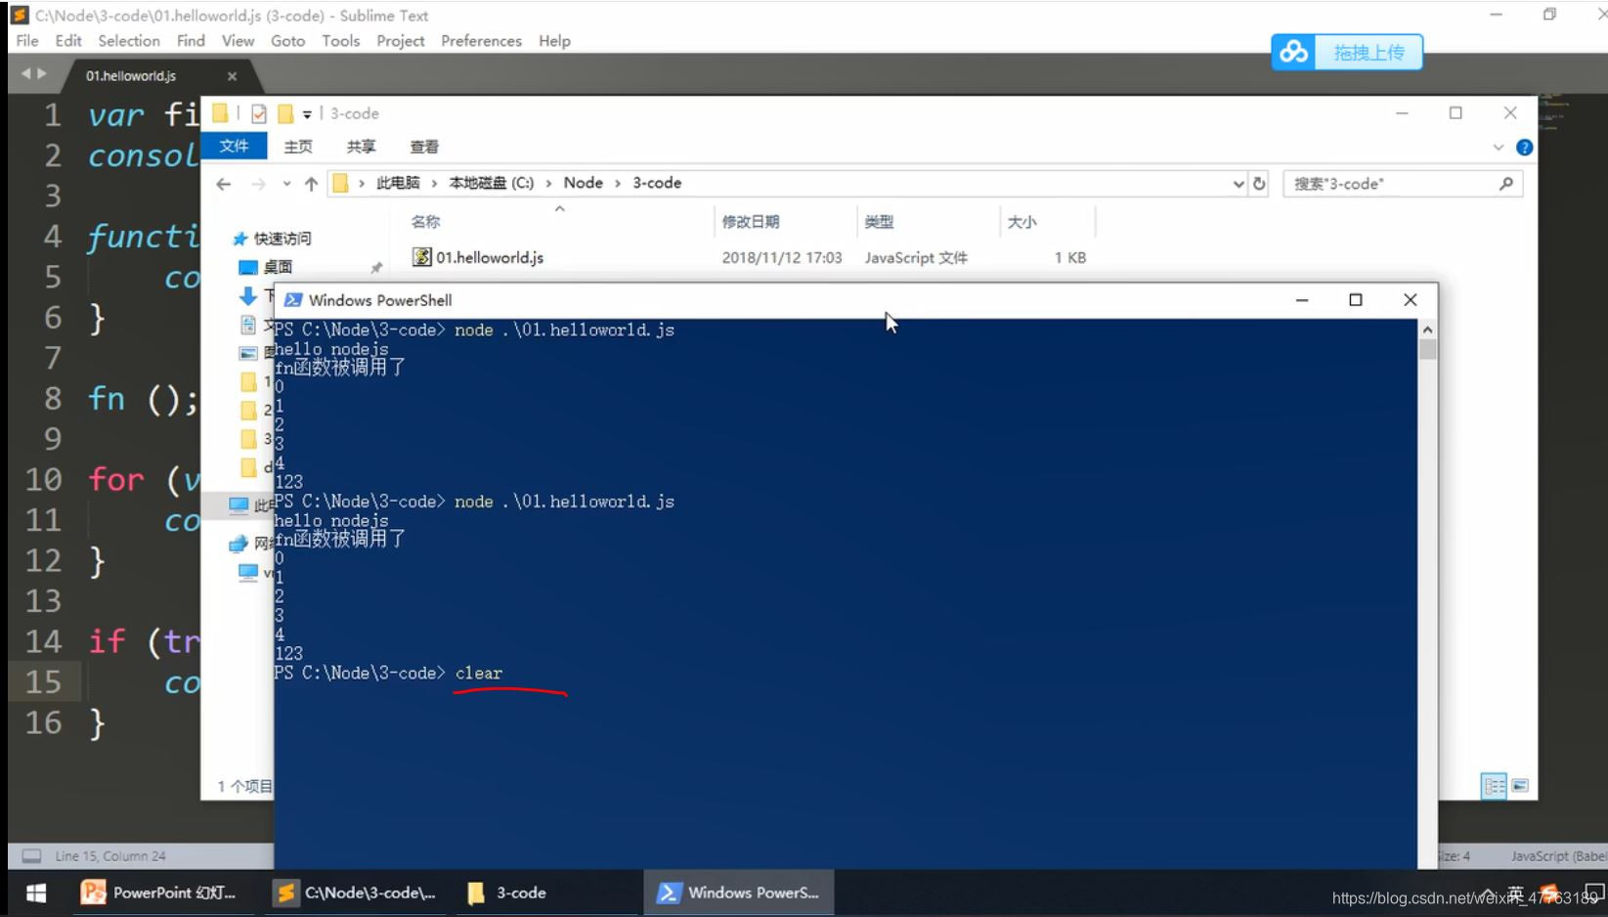Open the Help menu in Sublime Text
This screenshot has height=917, width=1608.
pyautogui.click(x=554, y=41)
